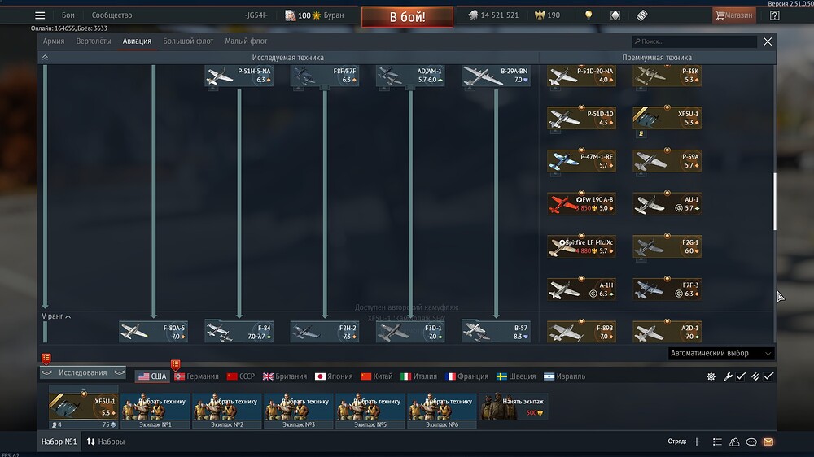The height and width of the screenshot is (457, 814).
Task: Click the help question mark icon
Action: point(773,15)
